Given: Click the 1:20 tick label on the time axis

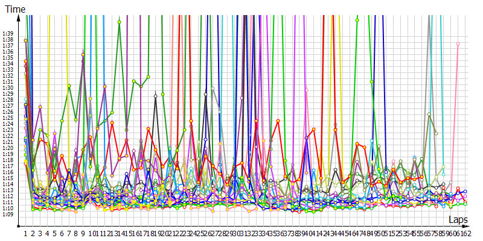Looking at the screenshot, I should 8,148.
